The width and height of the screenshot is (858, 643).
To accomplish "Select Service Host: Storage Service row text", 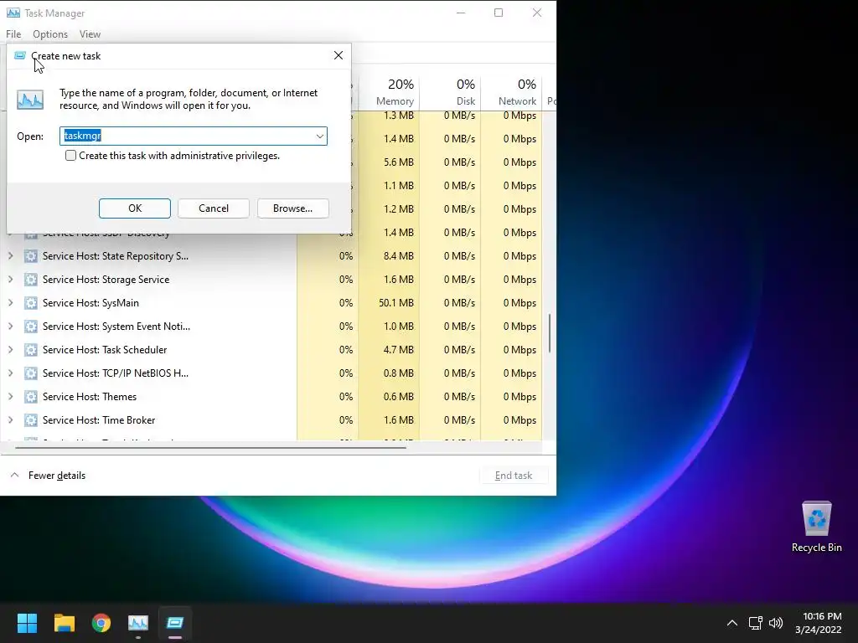I will [106, 280].
